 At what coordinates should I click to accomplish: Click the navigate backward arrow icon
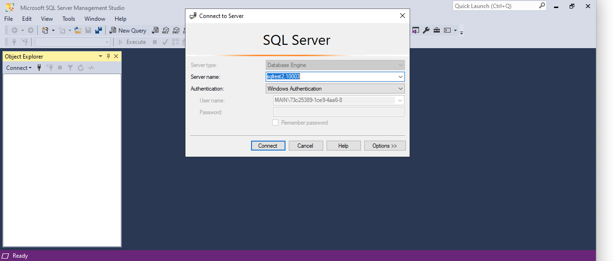click(15, 30)
